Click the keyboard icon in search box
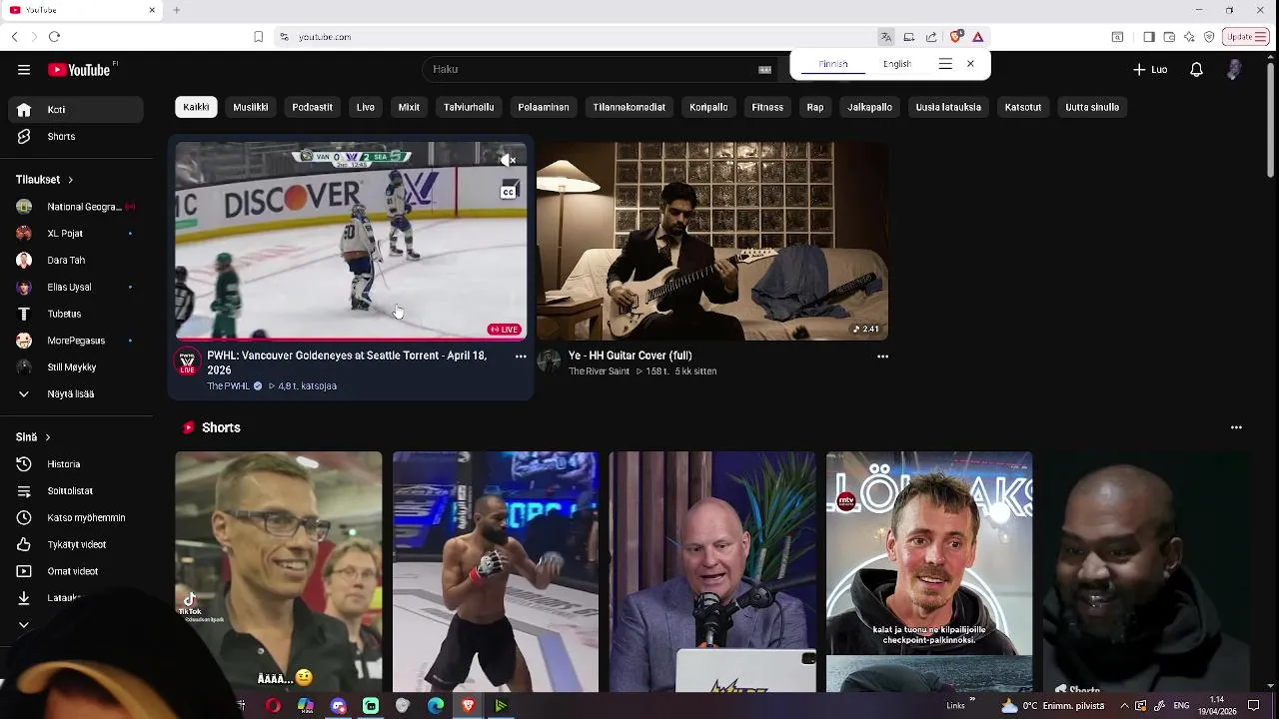The image size is (1279, 719). coord(764,70)
